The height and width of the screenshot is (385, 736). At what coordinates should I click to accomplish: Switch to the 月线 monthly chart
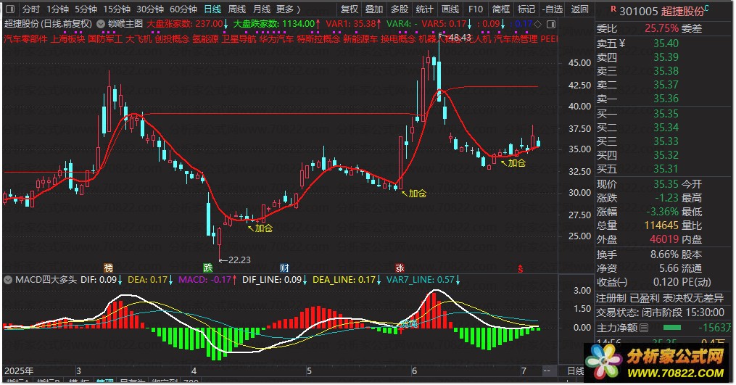(x=262, y=9)
